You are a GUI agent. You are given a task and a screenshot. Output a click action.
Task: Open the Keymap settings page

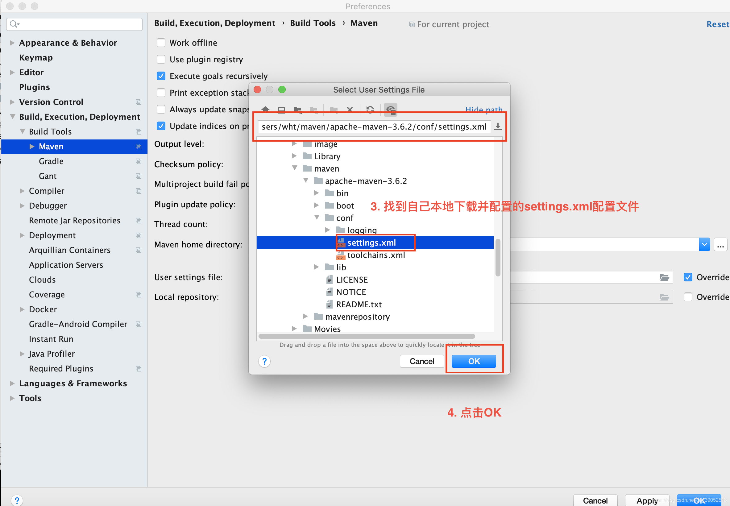tap(36, 57)
